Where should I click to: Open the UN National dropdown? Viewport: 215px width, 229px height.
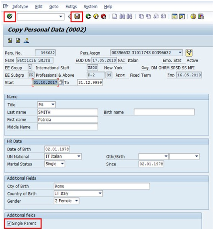[79, 156]
